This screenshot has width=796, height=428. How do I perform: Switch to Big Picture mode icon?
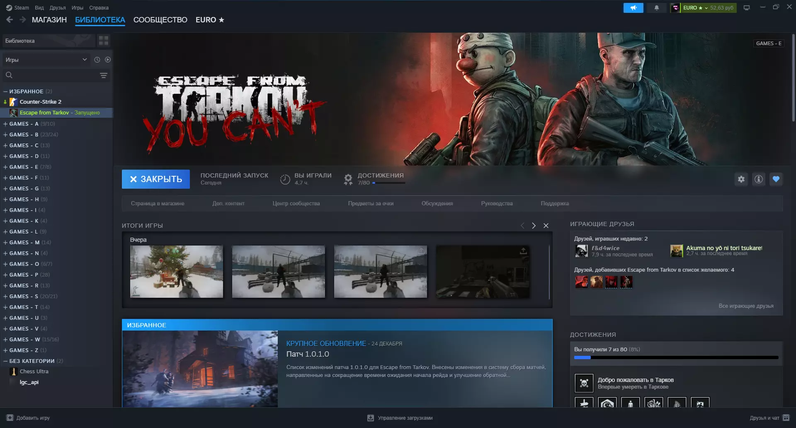tap(747, 8)
